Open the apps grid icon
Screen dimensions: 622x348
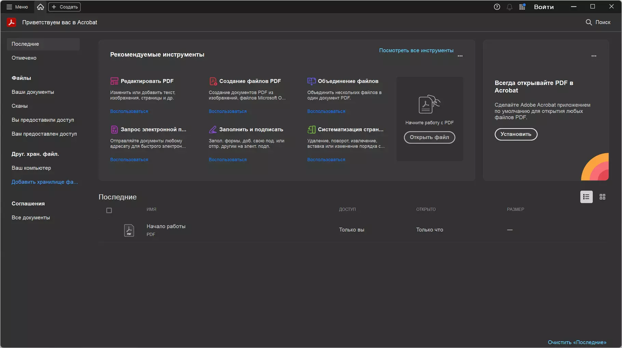[522, 7]
